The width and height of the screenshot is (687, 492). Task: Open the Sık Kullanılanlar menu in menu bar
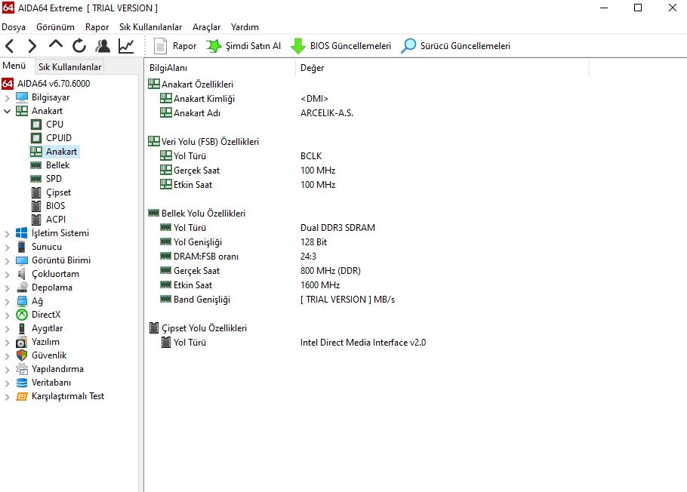coord(150,27)
